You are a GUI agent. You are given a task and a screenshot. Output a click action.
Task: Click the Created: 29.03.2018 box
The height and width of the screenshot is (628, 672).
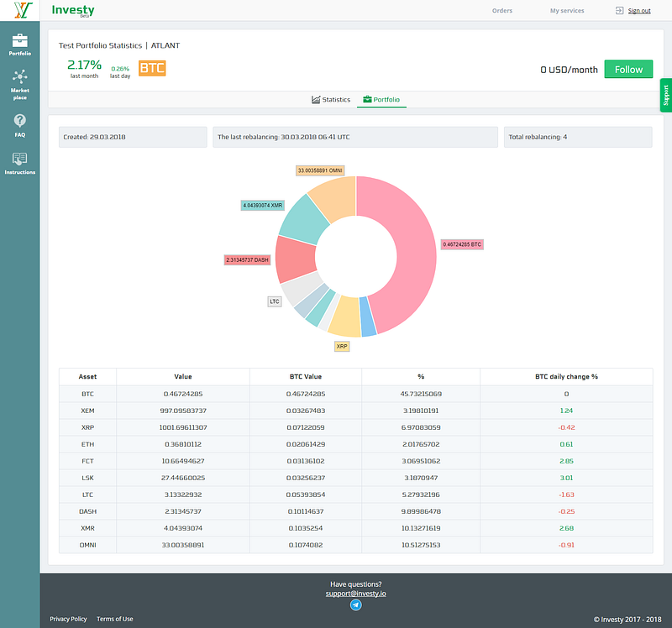(133, 137)
